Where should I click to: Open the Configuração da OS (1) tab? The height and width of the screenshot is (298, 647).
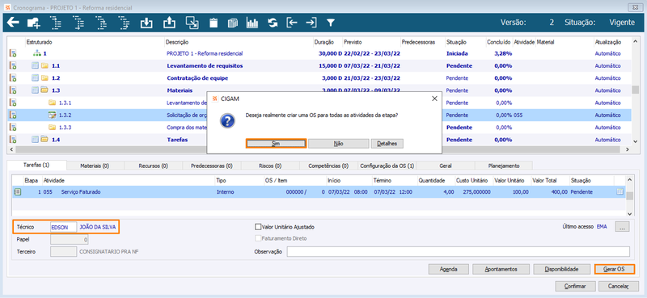[387, 166]
